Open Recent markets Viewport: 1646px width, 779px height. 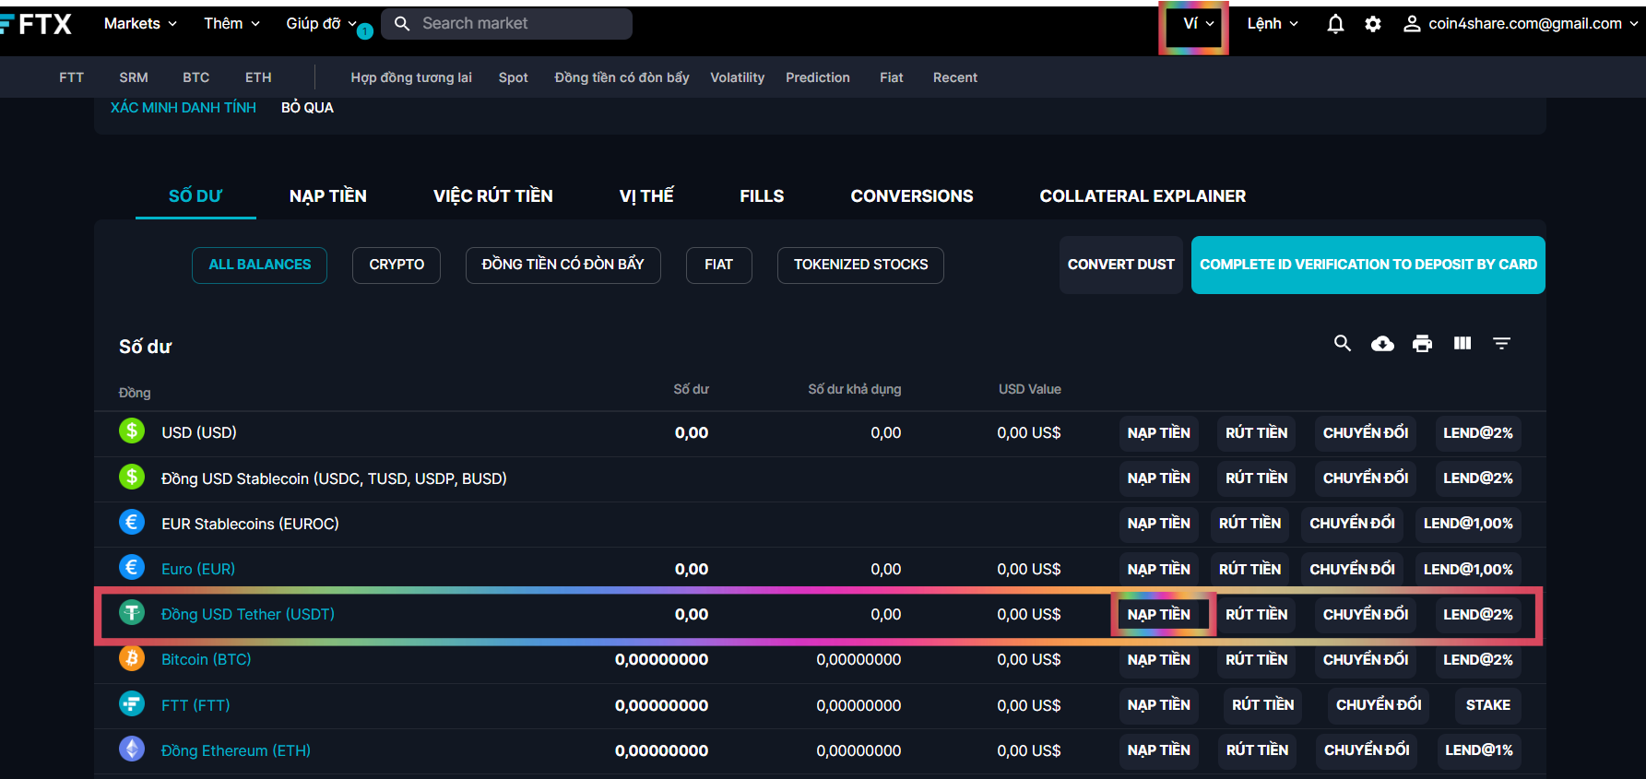coord(954,77)
